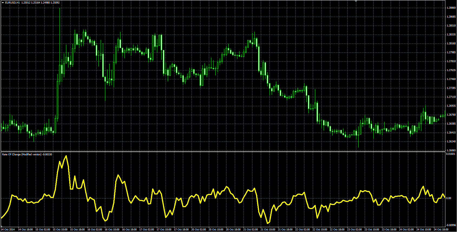457x232 pixels.
Task: Click the 15 Oct 10:00 time label
Action: [60, 230]
